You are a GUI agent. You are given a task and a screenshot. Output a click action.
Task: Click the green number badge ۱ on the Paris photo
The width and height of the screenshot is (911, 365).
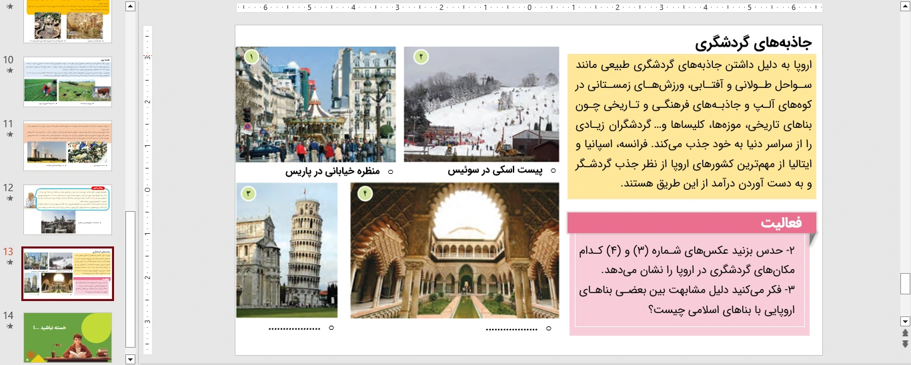click(x=251, y=57)
